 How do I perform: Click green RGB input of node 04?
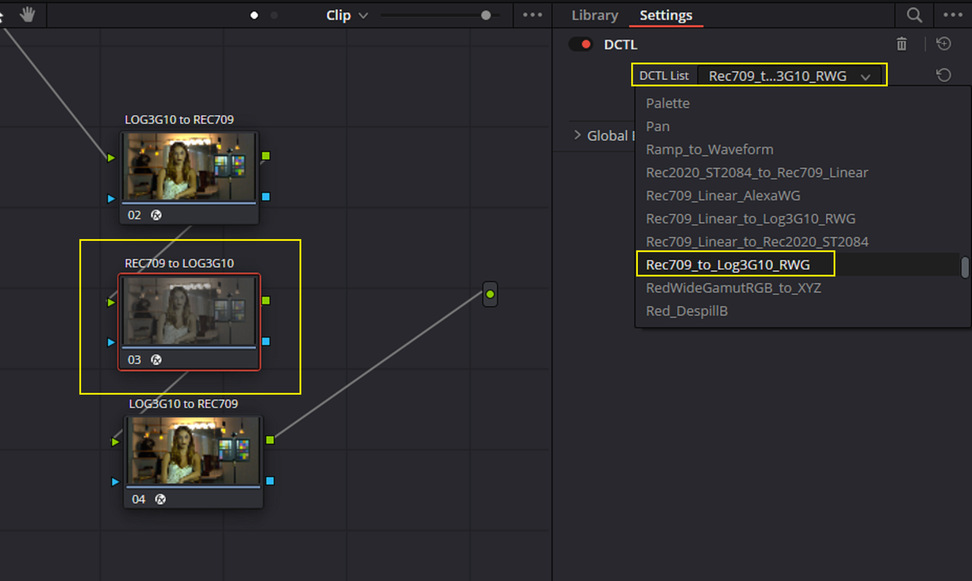(x=115, y=442)
